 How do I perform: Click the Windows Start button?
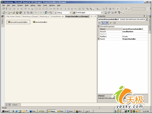(x=5, y=111)
